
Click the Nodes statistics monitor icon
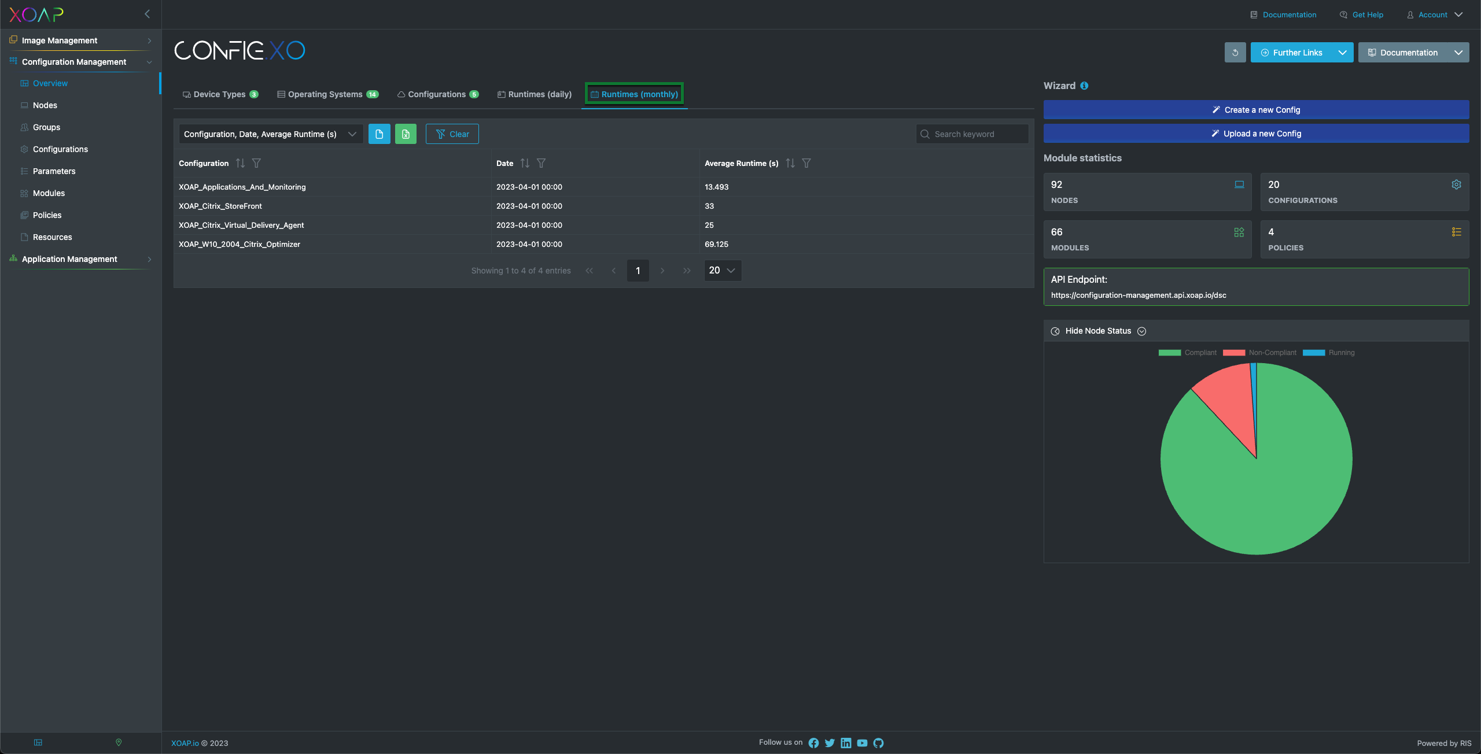(x=1239, y=184)
